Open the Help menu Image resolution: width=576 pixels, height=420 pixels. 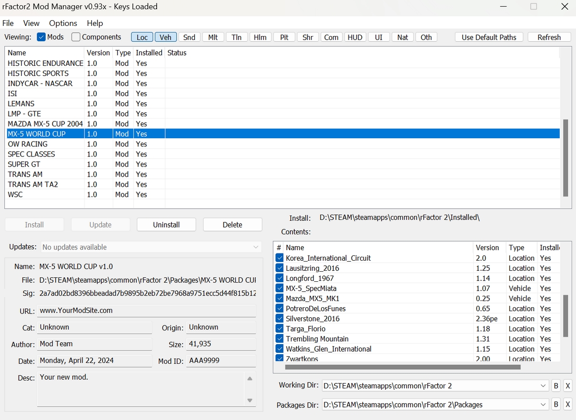(95, 23)
